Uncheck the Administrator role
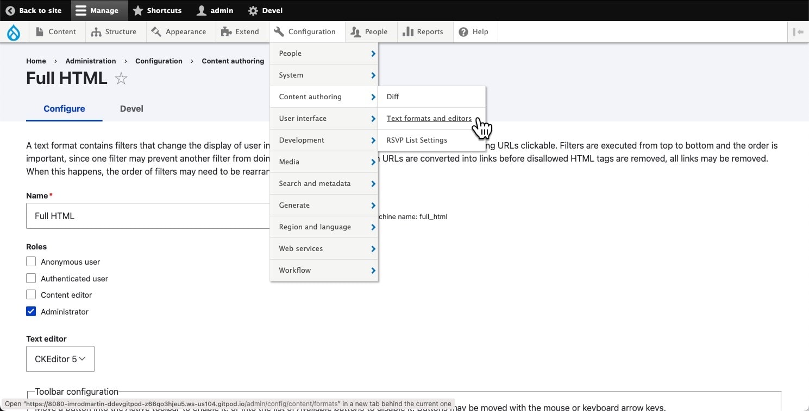Screen dimensions: 809x411 [x=31, y=312]
